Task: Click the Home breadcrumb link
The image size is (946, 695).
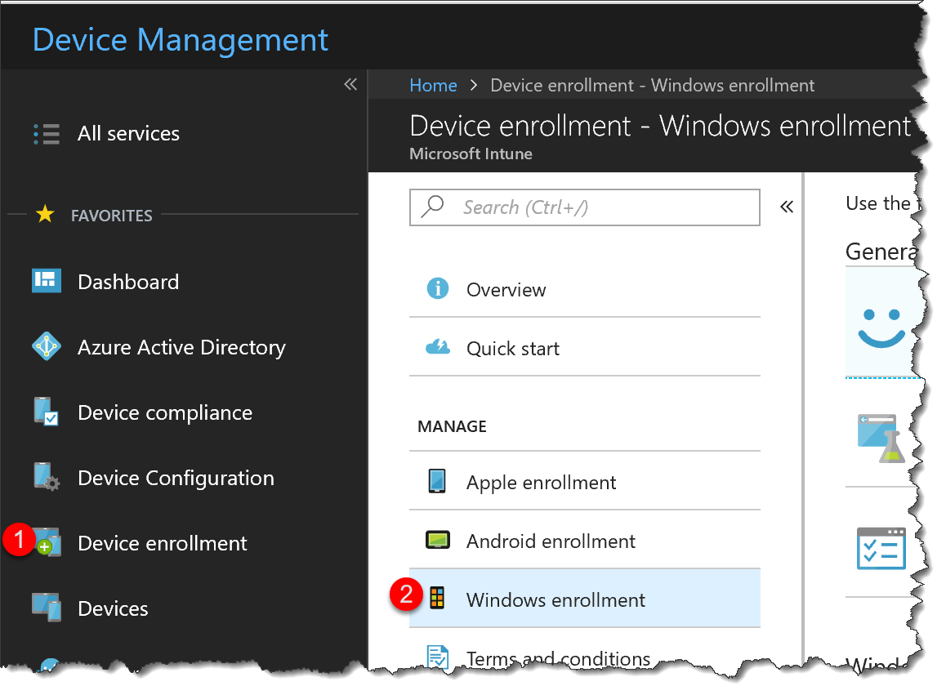Action: pyautogui.click(x=434, y=85)
